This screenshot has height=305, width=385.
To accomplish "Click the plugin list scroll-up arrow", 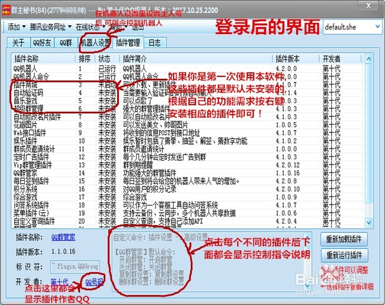I will 369,59.
